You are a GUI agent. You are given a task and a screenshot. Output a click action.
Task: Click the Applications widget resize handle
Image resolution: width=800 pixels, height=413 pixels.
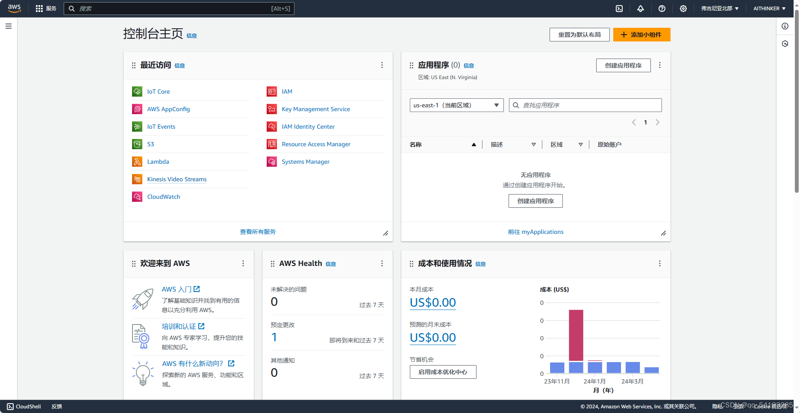tap(663, 233)
